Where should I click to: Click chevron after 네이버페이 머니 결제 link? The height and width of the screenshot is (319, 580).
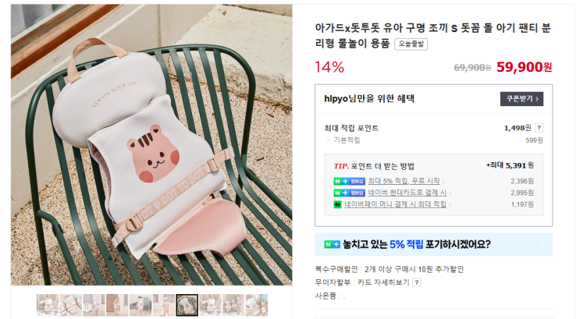450,205
